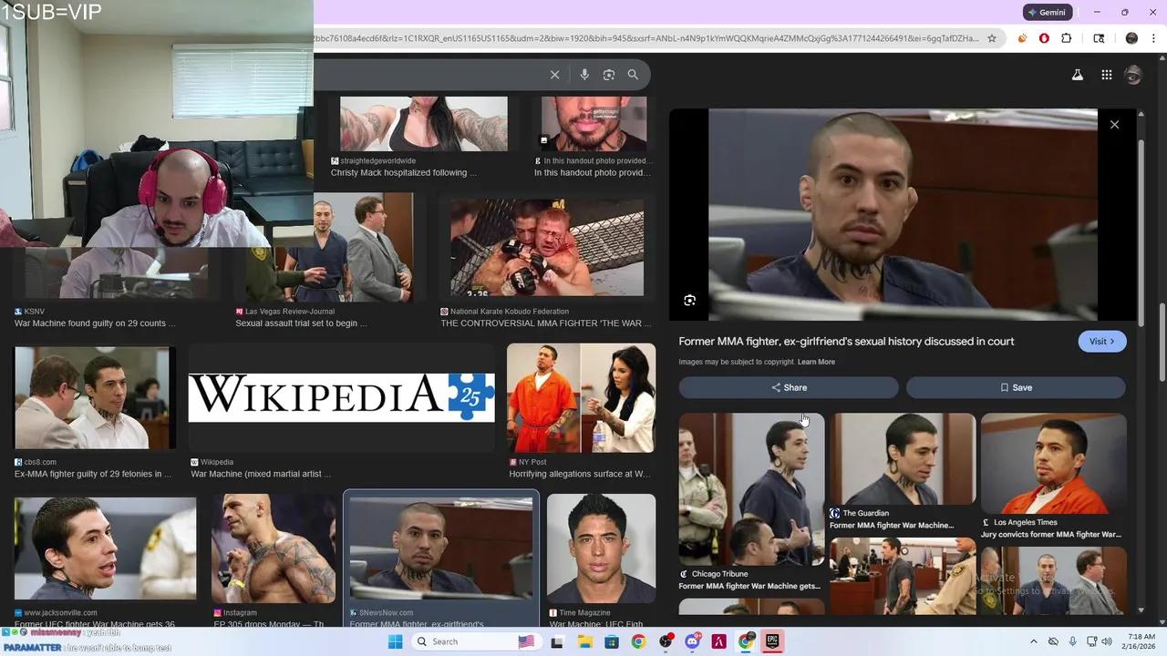
Task: Bookmark this page with star icon
Action: click(x=992, y=38)
